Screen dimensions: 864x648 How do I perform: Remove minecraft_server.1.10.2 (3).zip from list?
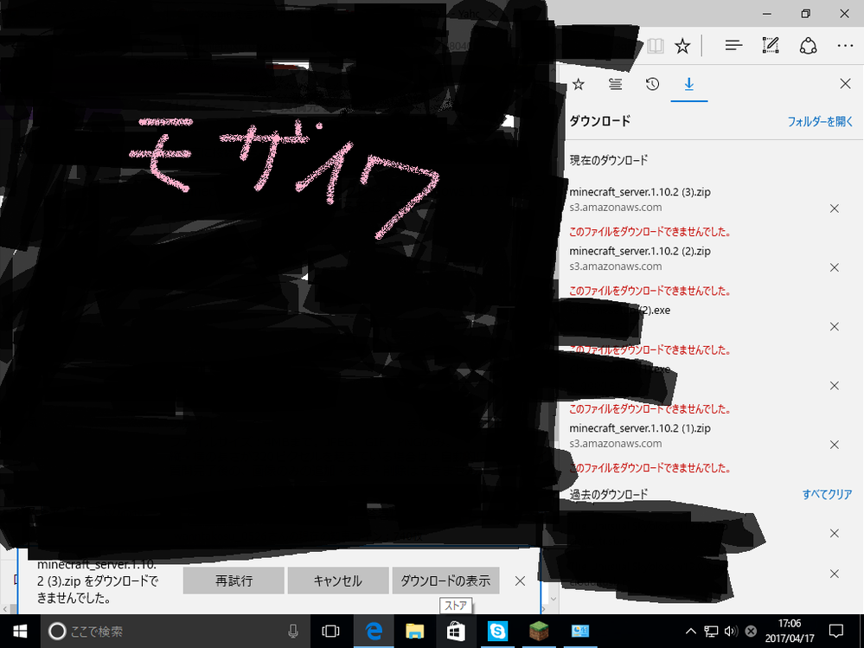834,209
